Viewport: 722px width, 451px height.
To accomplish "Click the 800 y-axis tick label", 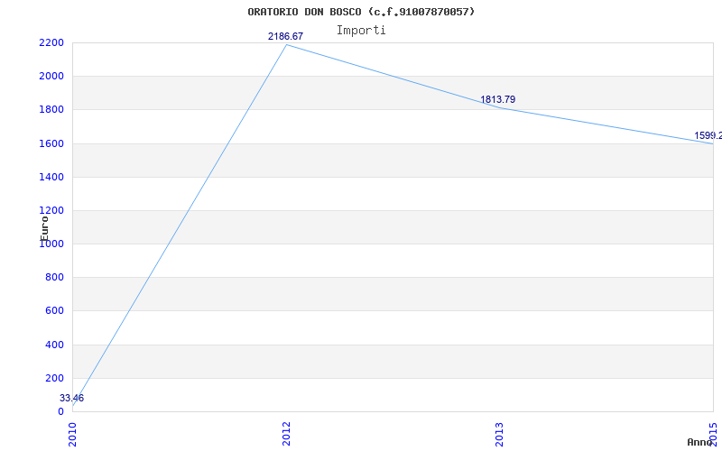I will (54, 278).
